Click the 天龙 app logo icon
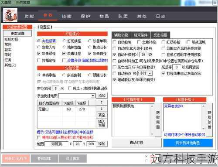Screen dimensions: 218x167 click(10, 15)
